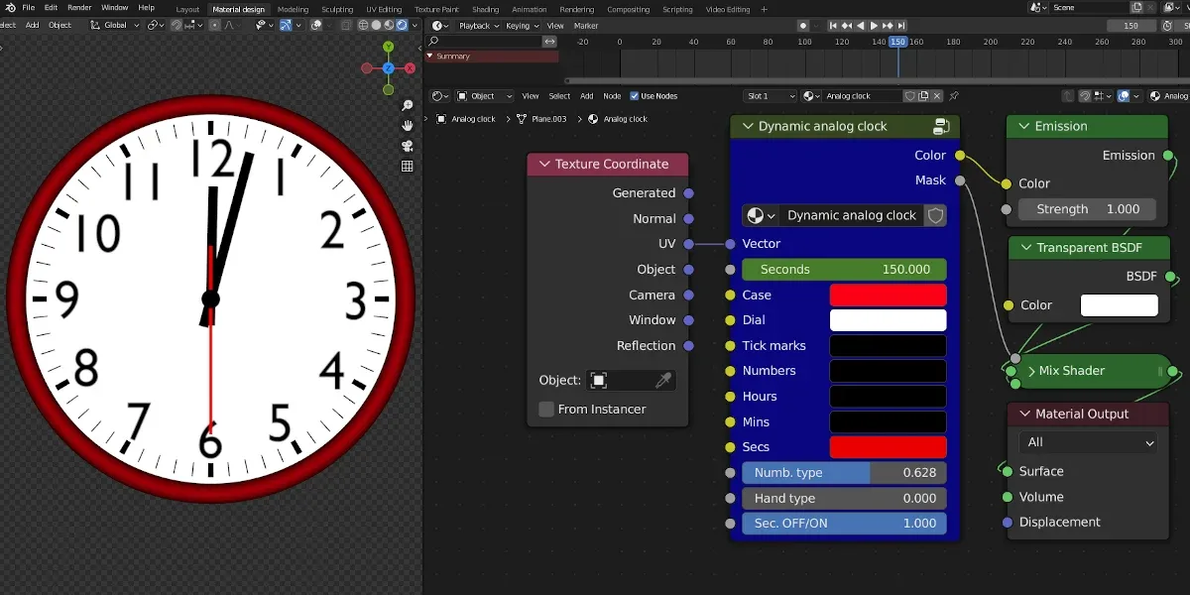
Task: Click the pin icon in the shader editor header
Action: pyautogui.click(x=955, y=95)
